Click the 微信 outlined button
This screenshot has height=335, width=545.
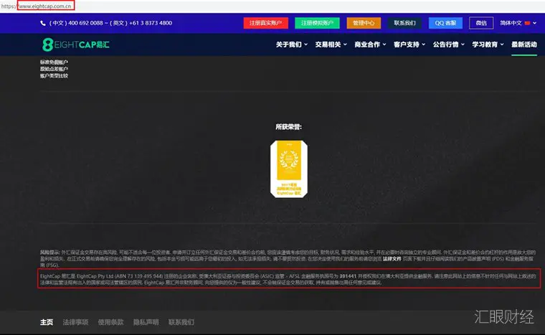(481, 23)
